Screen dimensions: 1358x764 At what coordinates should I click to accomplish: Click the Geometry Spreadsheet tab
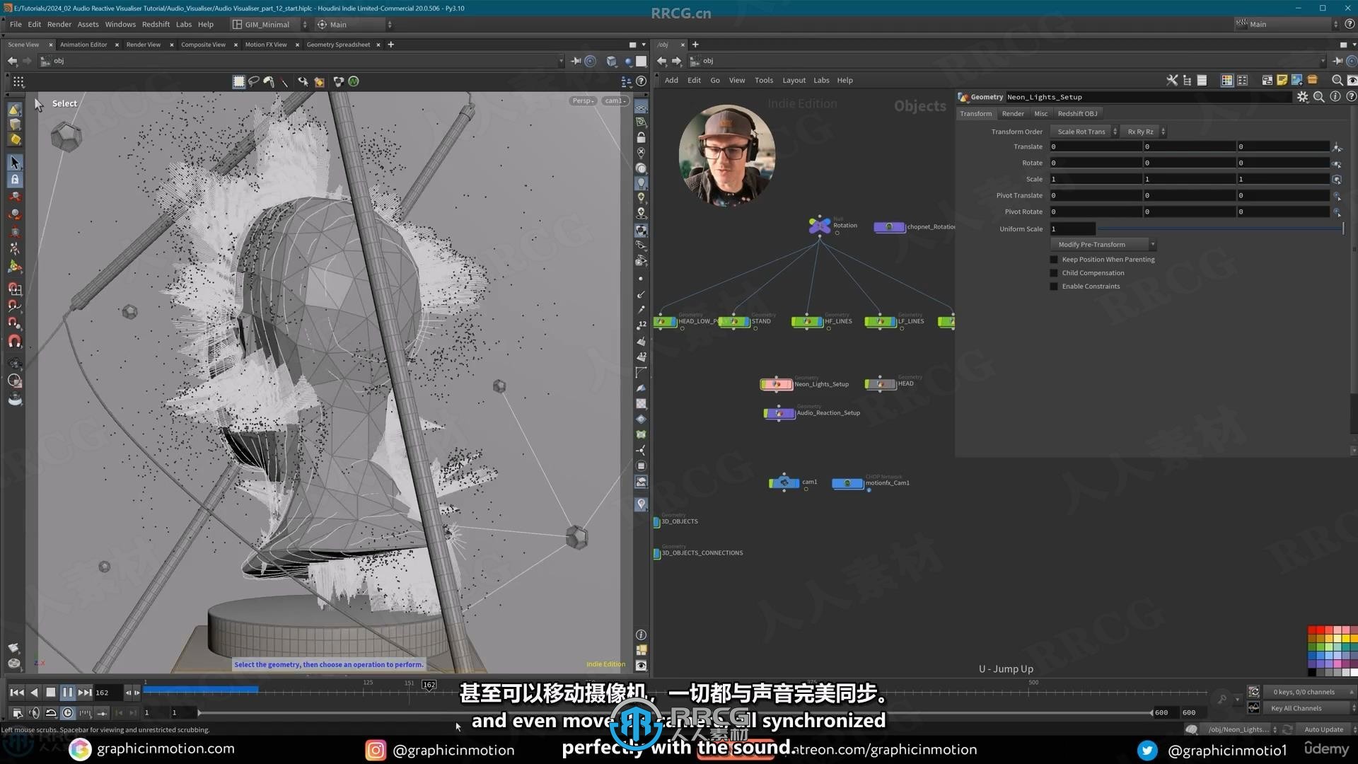pos(339,44)
